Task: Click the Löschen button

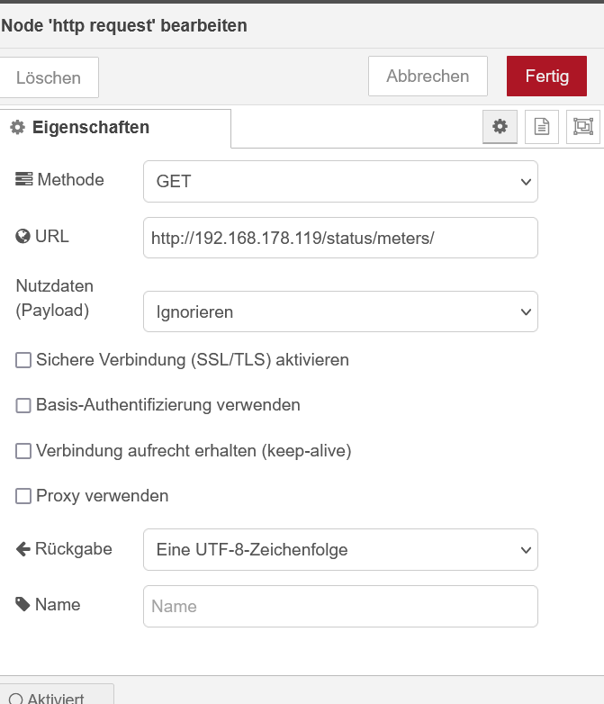Action: 49,77
